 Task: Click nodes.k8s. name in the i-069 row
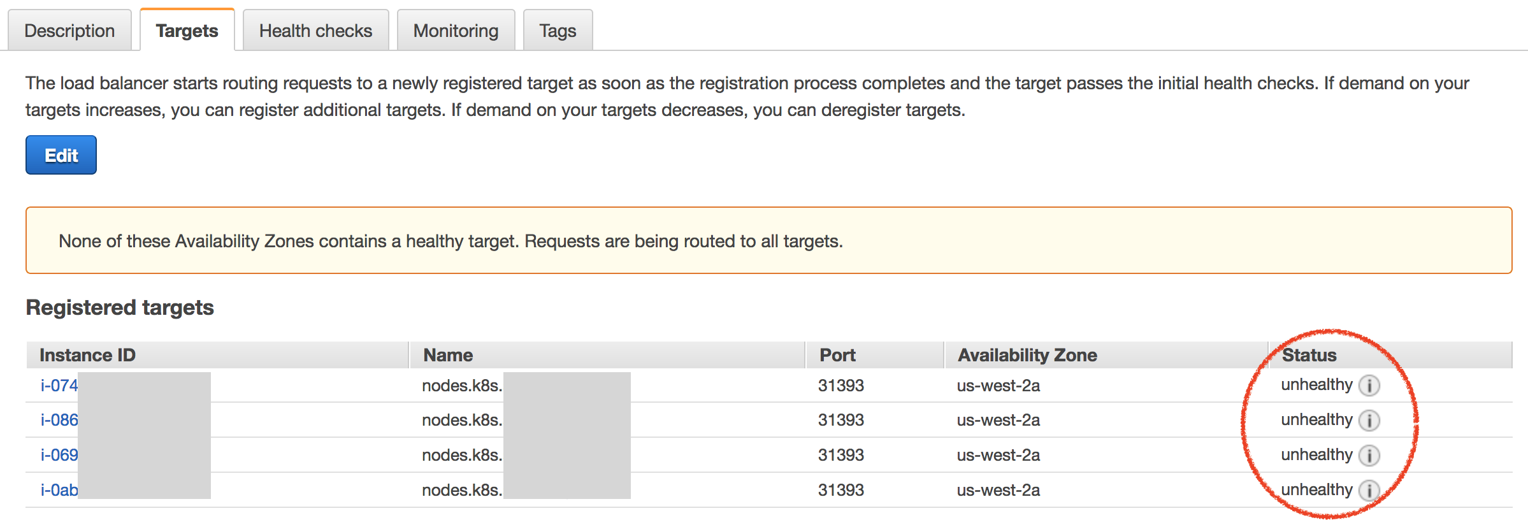pyautogui.click(x=463, y=456)
